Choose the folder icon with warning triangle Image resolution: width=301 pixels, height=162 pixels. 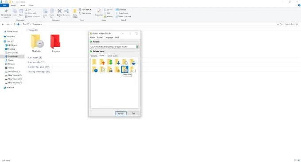click(117, 69)
